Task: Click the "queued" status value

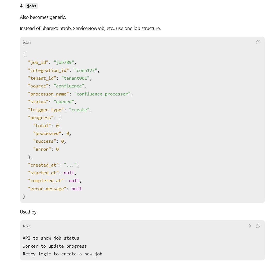Action: [x=64, y=102]
